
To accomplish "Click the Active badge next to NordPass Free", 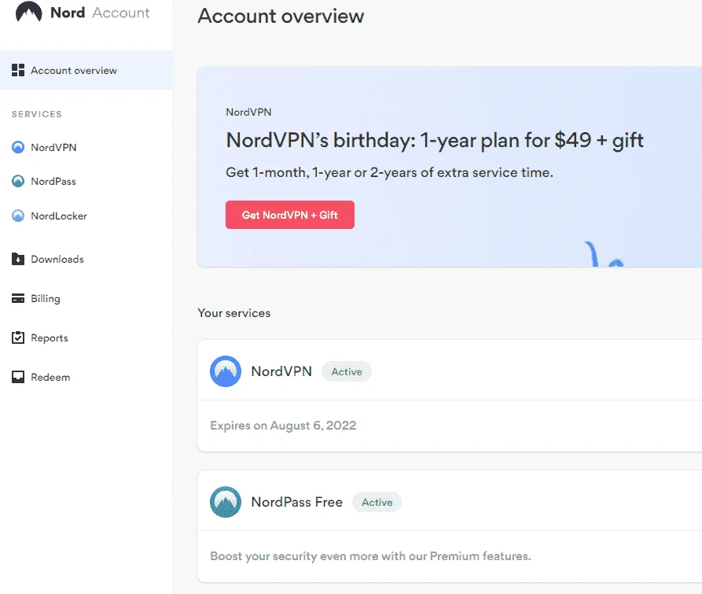I will point(377,503).
